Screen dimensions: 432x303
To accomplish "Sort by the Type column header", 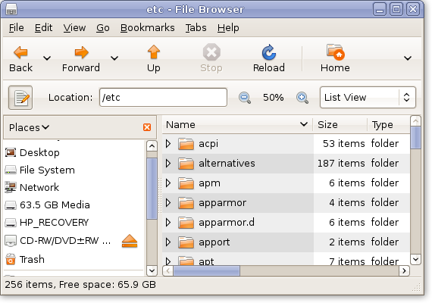I will [x=389, y=124].
